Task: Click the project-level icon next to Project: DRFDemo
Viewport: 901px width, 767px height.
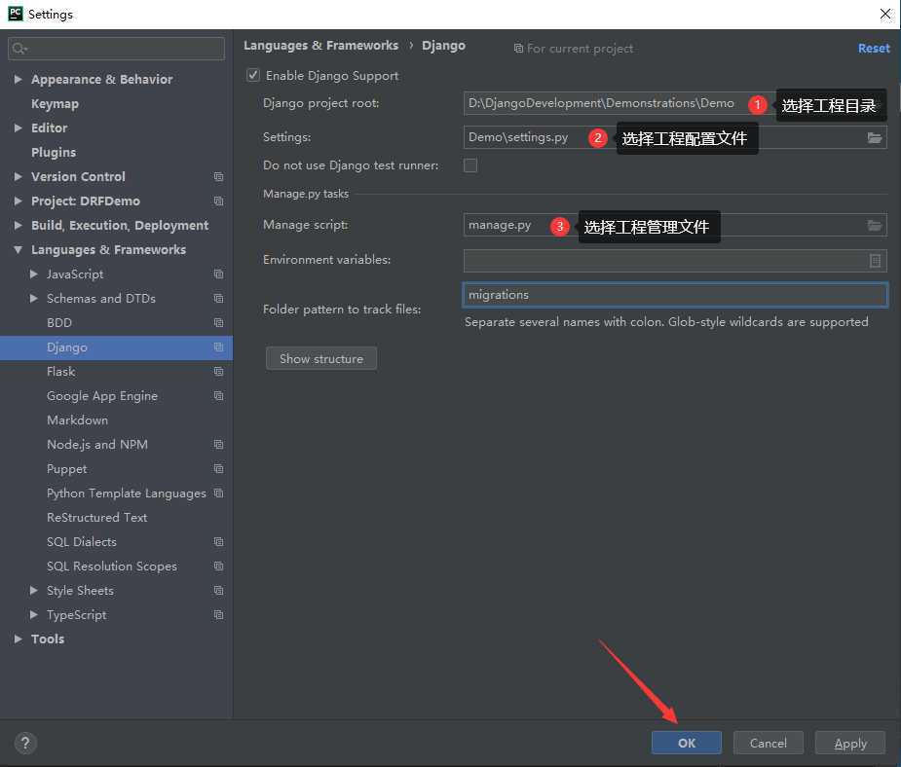Action: point(218,201)
